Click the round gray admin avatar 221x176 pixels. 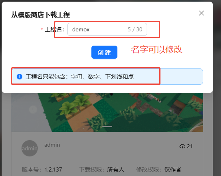point(30,148)
